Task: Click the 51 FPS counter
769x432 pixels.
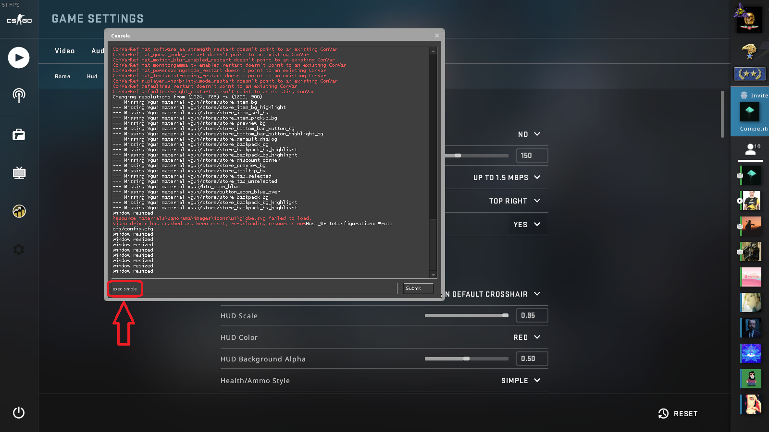Action: (x=11, y=5)
